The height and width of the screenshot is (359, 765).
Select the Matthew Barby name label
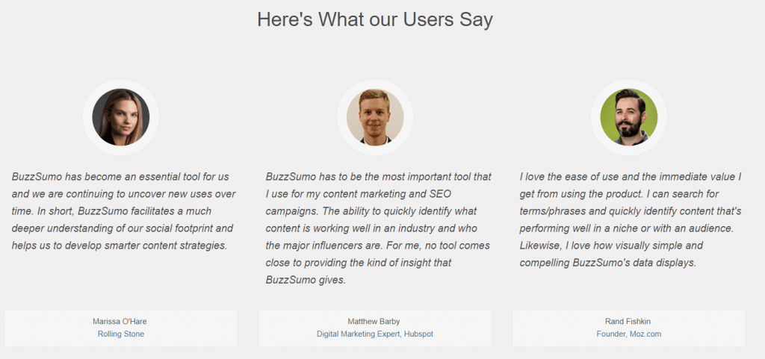click(374, 322)
